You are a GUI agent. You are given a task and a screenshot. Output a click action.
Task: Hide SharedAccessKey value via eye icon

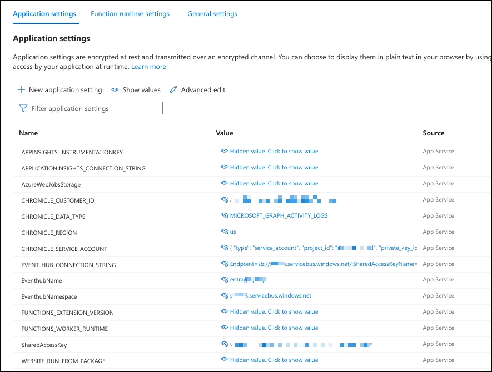pyautogui.click(x=224, y=344)
